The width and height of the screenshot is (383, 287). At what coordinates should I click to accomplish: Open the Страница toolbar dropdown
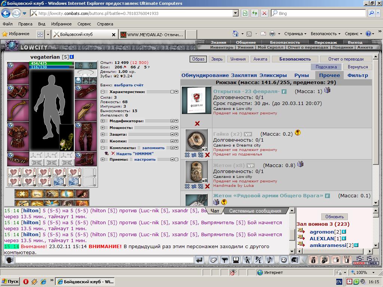click(295, 34)
